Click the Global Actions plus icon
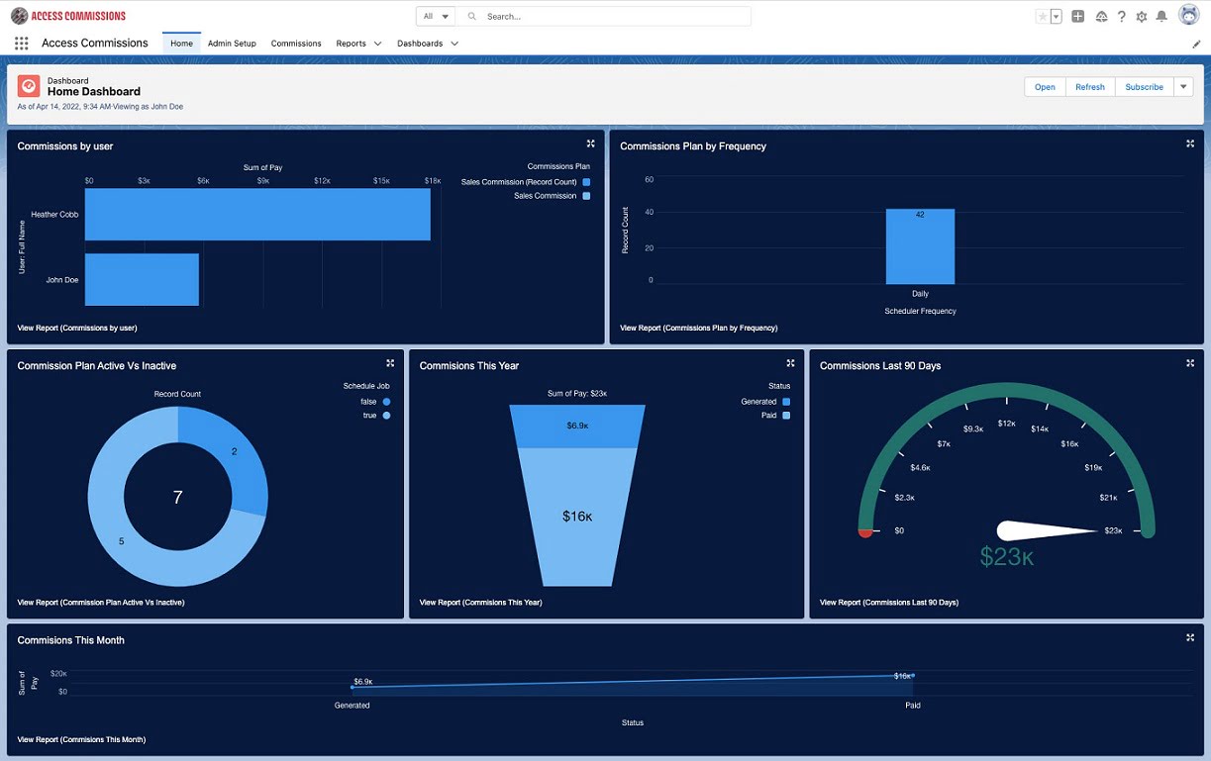The image size is (1211, 761). click(x=1078, y=17)
